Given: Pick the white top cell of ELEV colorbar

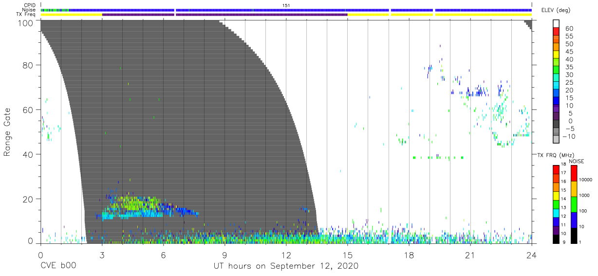Looking at the screenshot, I should pos(556,24).
